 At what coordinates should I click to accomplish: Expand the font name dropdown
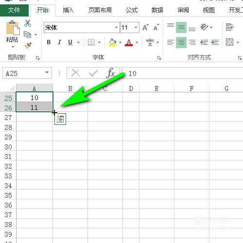116,27
